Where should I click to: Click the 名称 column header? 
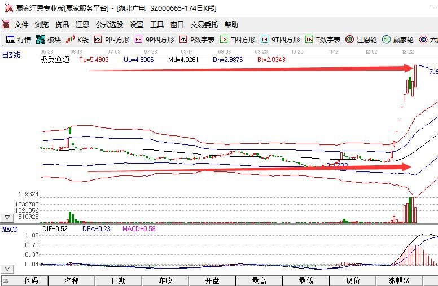pos(72,280)
